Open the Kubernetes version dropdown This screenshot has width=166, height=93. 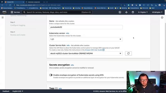86,39
